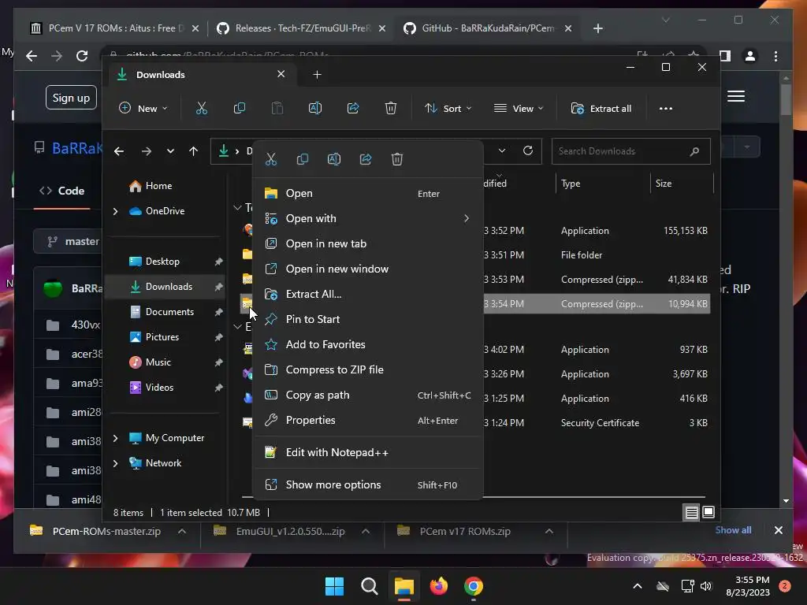Open address bar history dropdown
This screenshot has height=605, width=807.
pos(502,150)
